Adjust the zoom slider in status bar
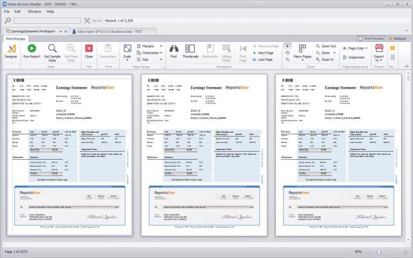 pyautogui.click(x=379, y=252)
